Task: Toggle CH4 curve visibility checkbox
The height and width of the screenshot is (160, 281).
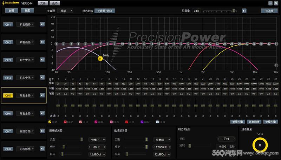Action: (96, 122)
